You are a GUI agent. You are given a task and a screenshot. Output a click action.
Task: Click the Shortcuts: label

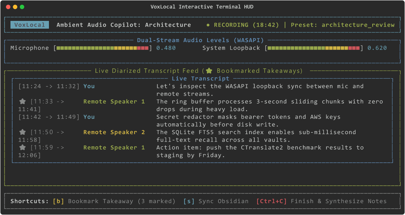pos(30,201)
